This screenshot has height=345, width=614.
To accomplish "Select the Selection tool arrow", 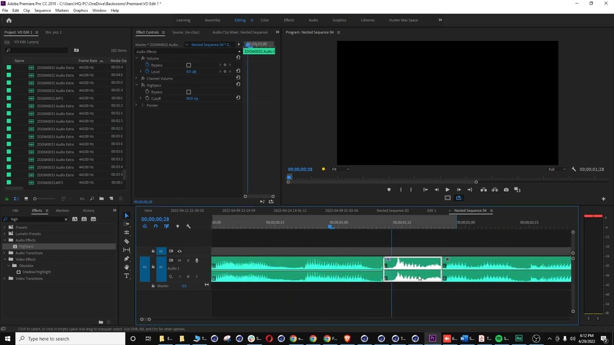I will pyautogui.click(x=127, y=216).
